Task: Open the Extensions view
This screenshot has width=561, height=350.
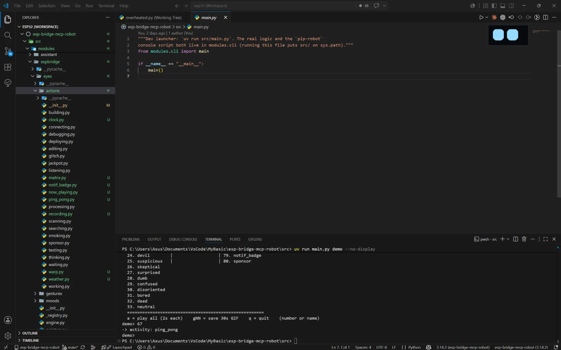Action: (x=8, y=67)
